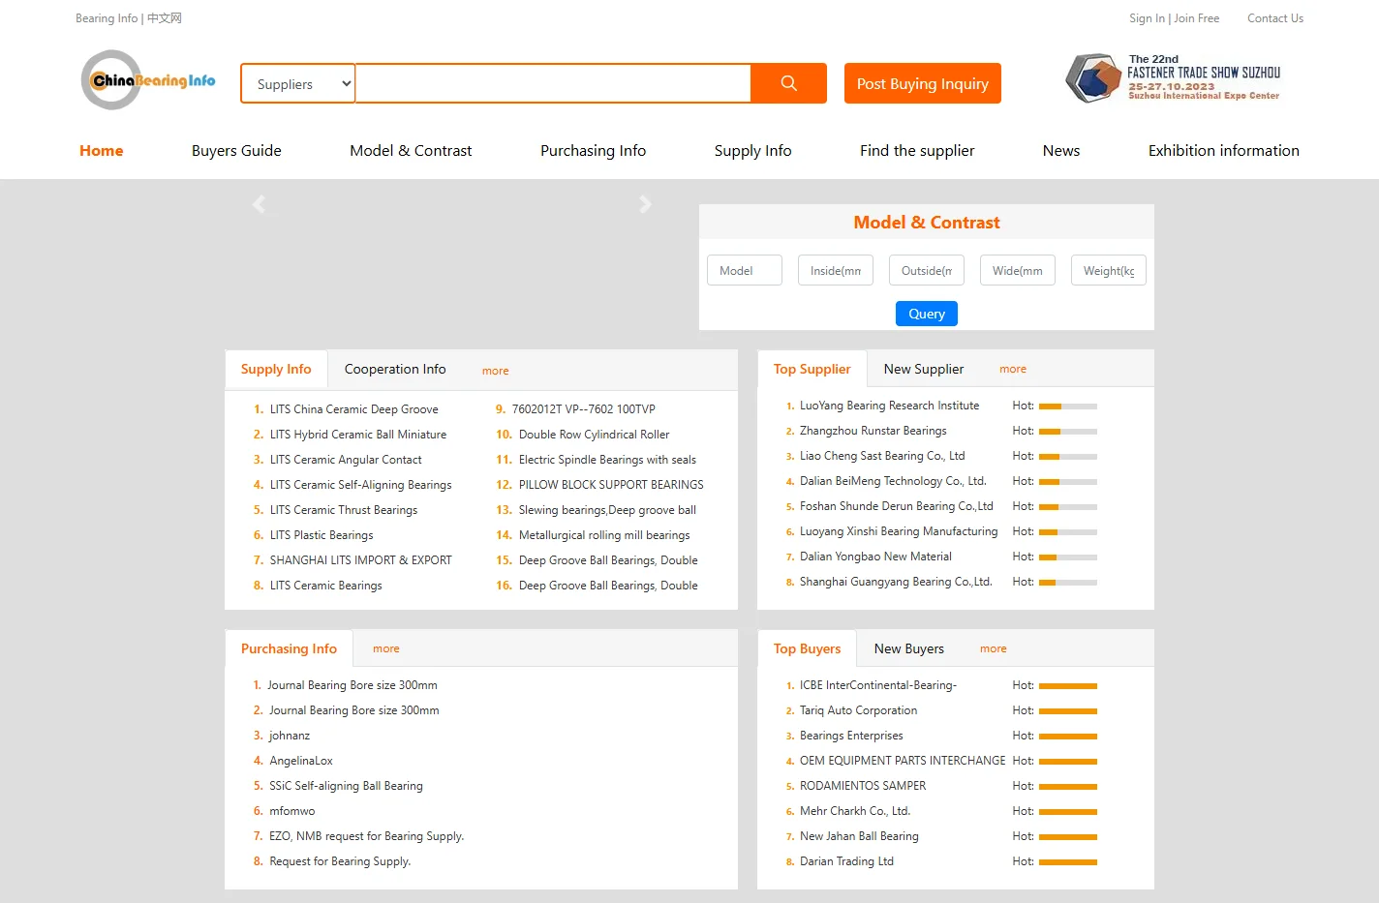Select the Top Buyers tab
Image resolution: width=1379 pixels, height=903 pixels.
tap(807, 648)
